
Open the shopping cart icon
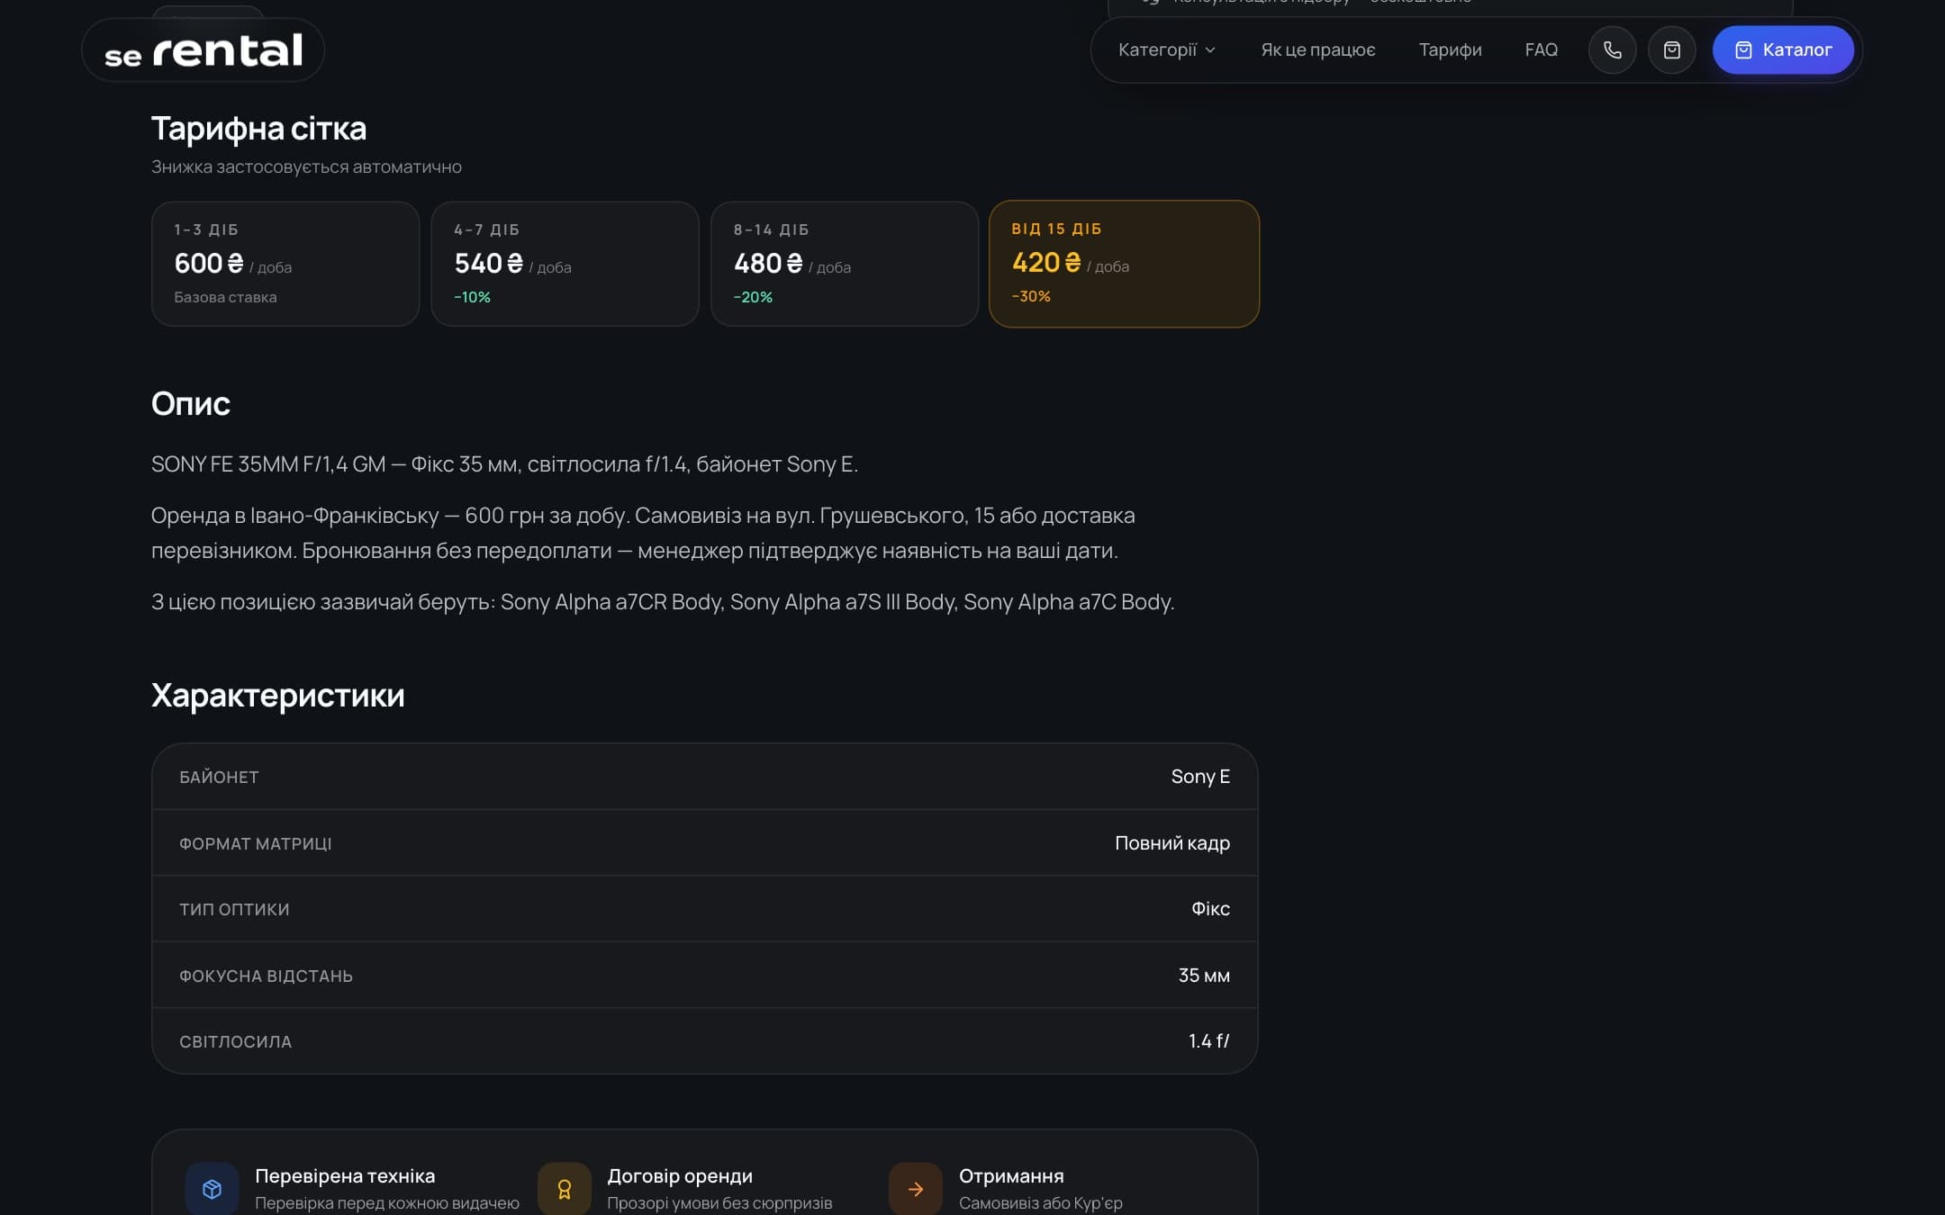(x=1671, y=50)
